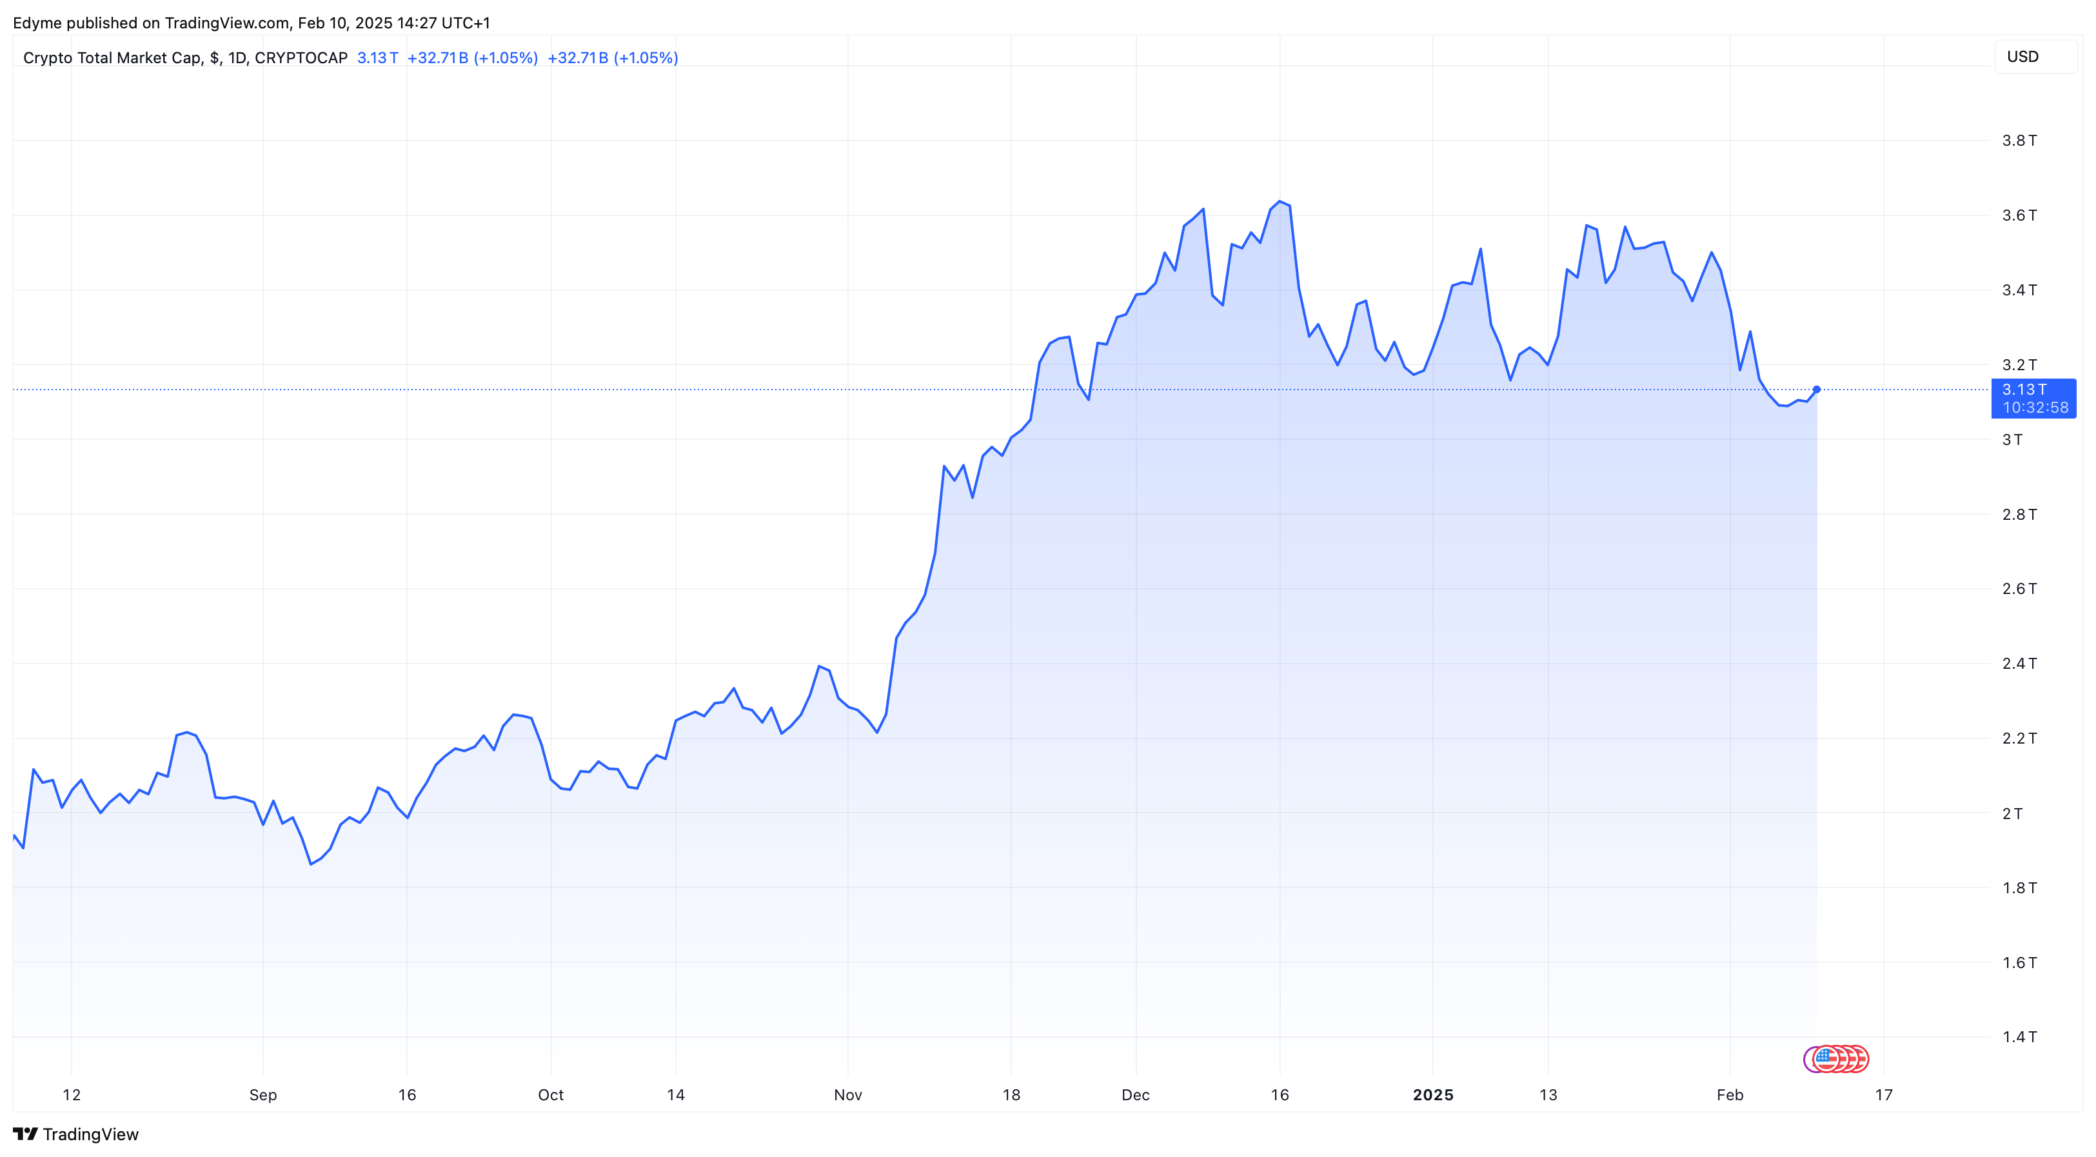Click the current price dot on the line
Image resolution: width=2096 pixels, height=1157 pixels.
pos(1816,390)
